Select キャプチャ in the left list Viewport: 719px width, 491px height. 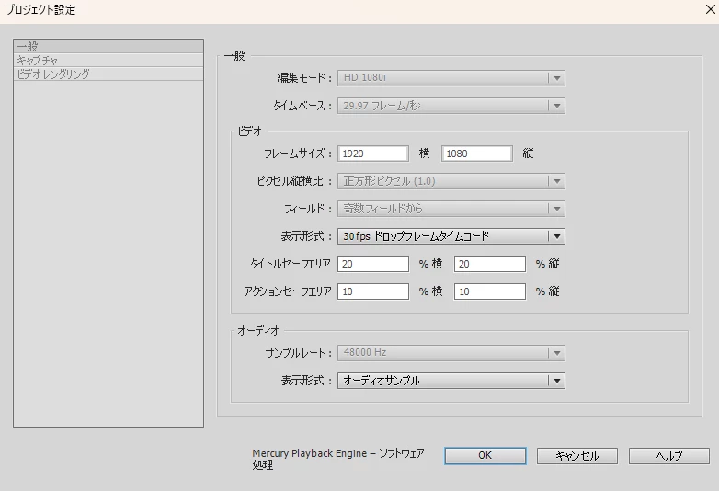[x=108, y=60]
